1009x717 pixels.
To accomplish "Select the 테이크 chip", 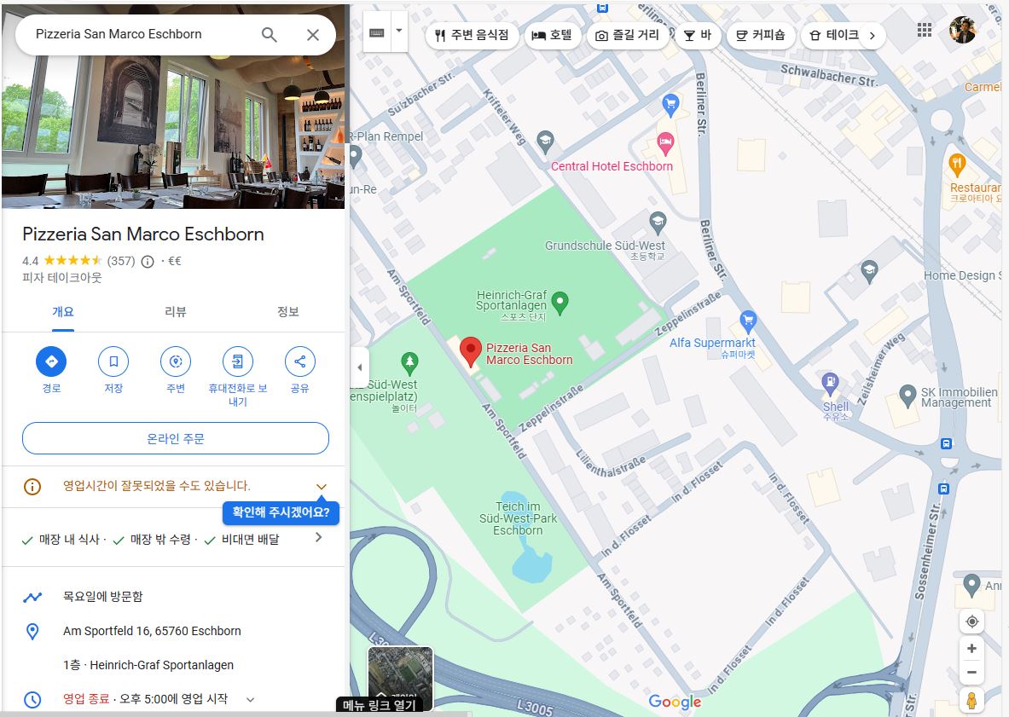I will [835, 35].
